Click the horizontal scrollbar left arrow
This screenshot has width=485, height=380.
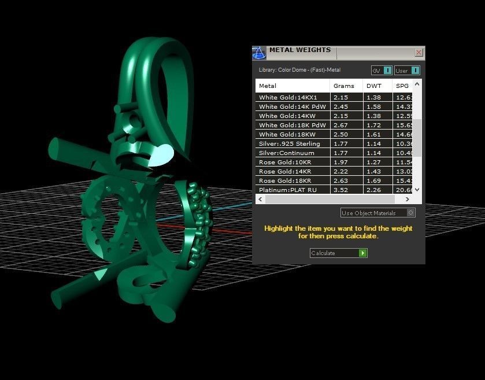click(261, 200)
